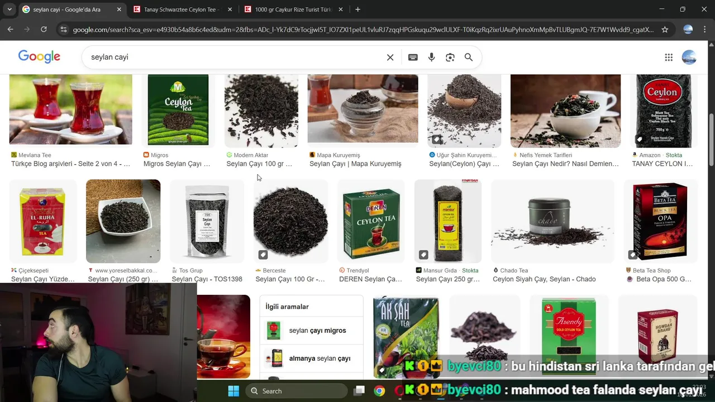Open Migros Ceylon Tea green box image

[x=178, y=111]
